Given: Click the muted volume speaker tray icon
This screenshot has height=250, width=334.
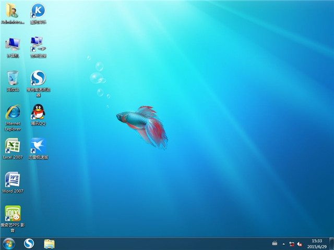Looking at the screenshot, I should tap(300, 244).
